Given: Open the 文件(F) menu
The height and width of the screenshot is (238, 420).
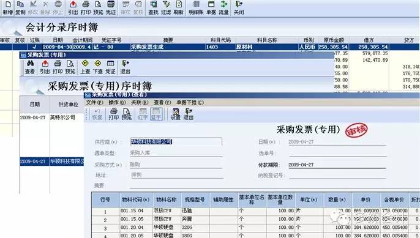Looking at the screenshot, I should (94, 103).
